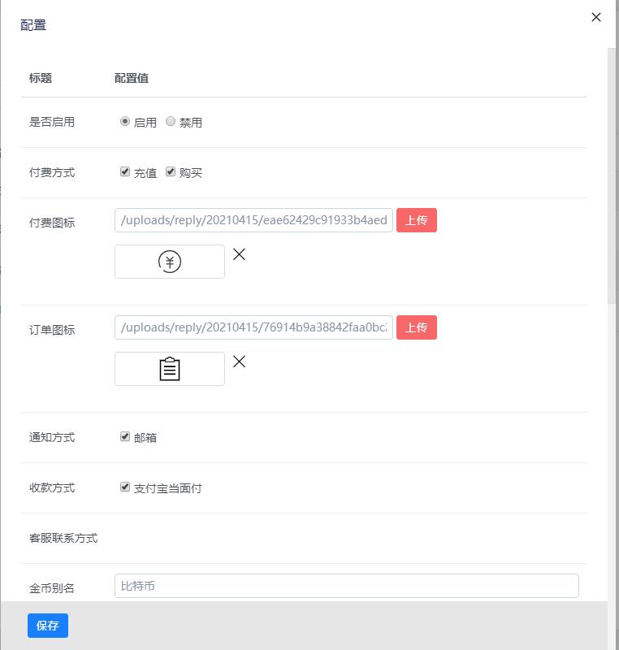Click the 金币别名 text input

(x=346, y=586)
